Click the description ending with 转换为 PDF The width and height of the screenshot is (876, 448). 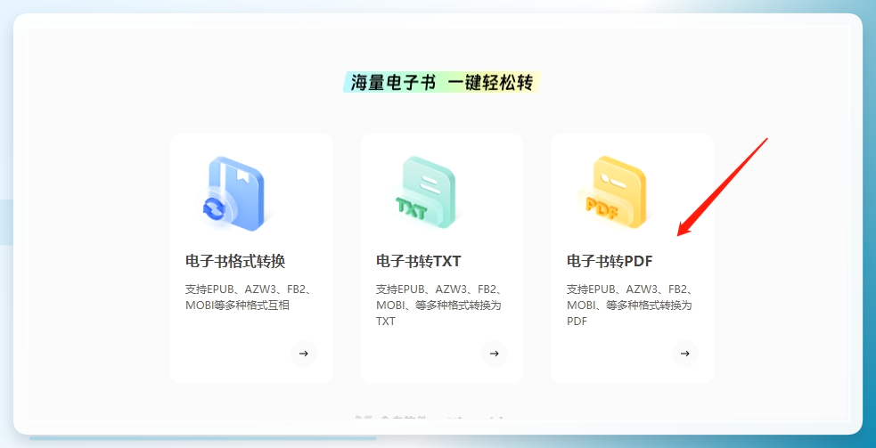coord(630,305)
